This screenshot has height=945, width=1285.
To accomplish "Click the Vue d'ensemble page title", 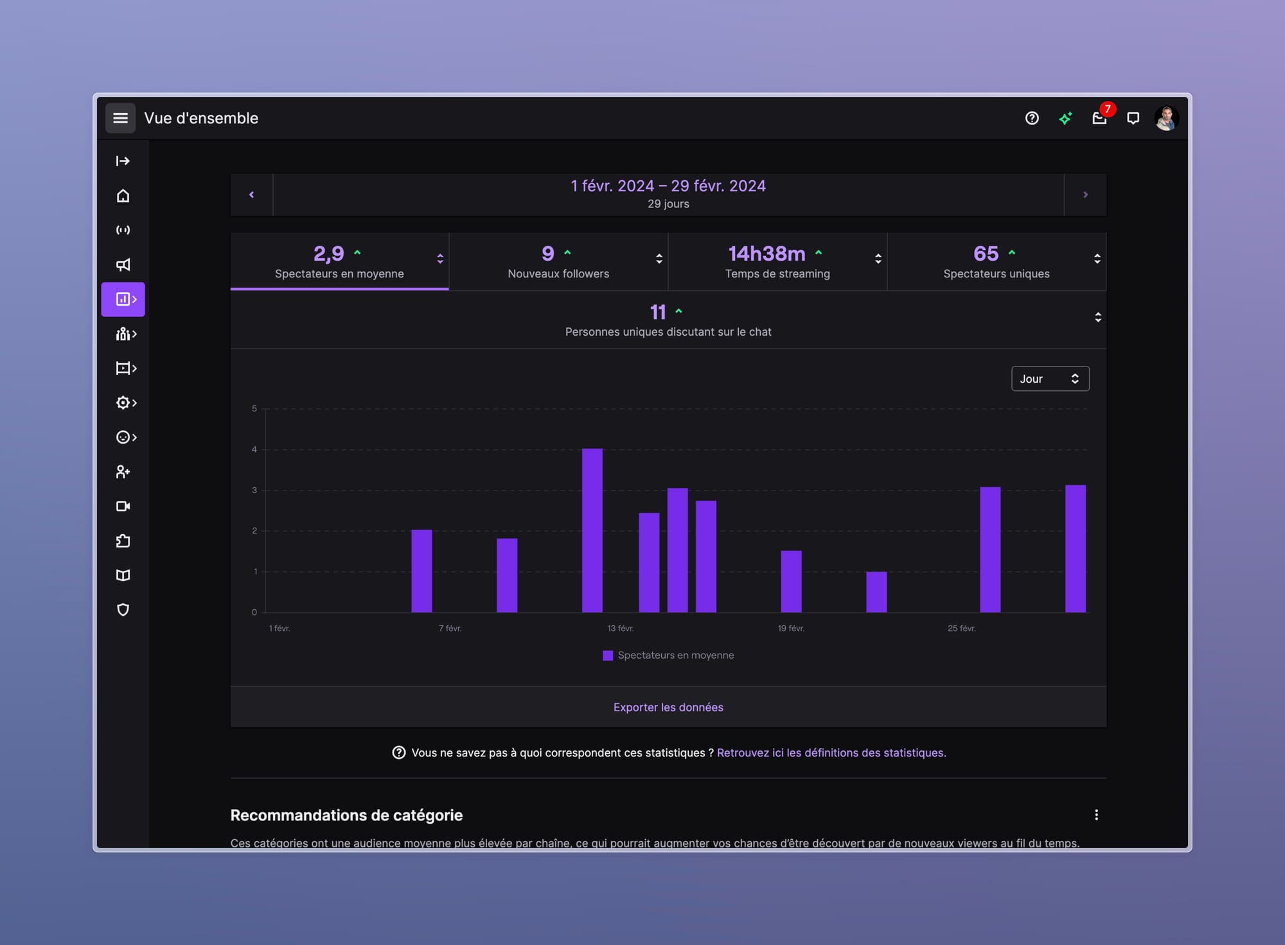I will [201, 118].
